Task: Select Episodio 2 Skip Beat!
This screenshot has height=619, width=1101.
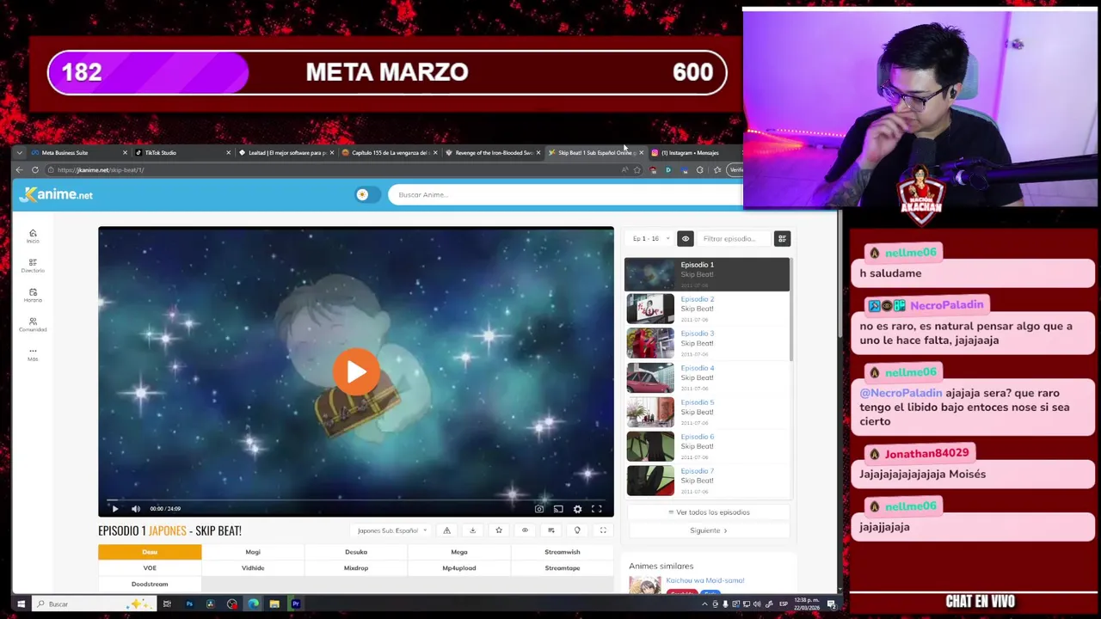Action: click(x=707, y=309)
